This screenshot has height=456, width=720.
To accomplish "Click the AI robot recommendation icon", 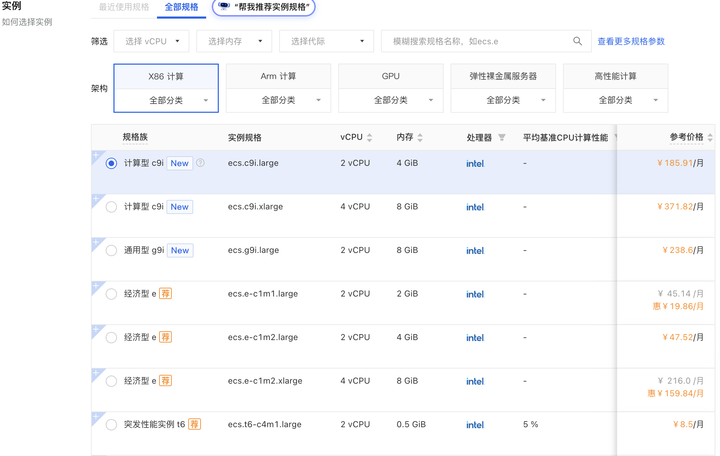I will pyautogui.click(x=223, y=7).
